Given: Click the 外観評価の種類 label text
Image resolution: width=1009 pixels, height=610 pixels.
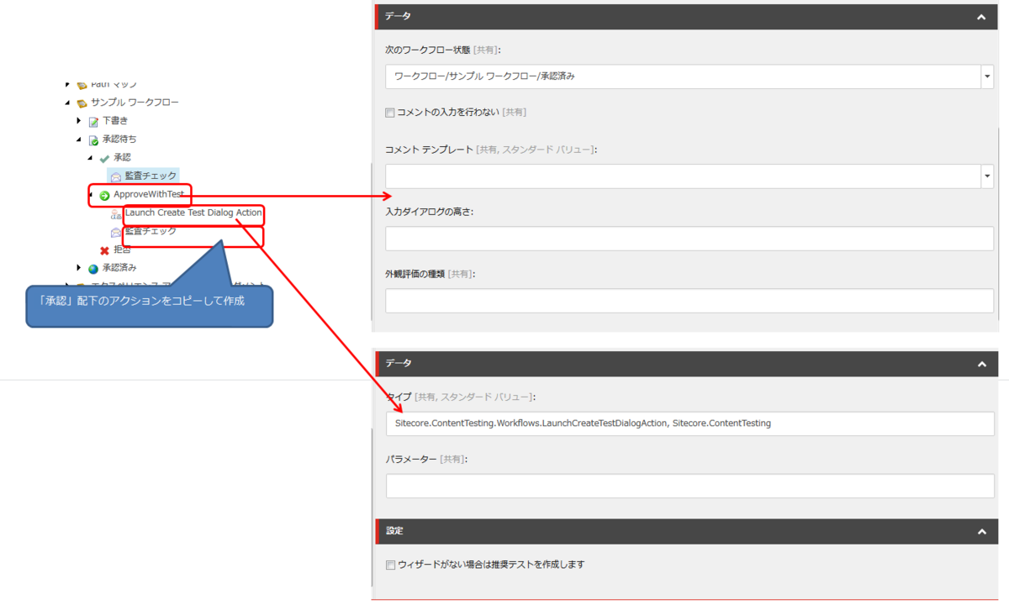Looking at the screenshot, I should point(415,274).
